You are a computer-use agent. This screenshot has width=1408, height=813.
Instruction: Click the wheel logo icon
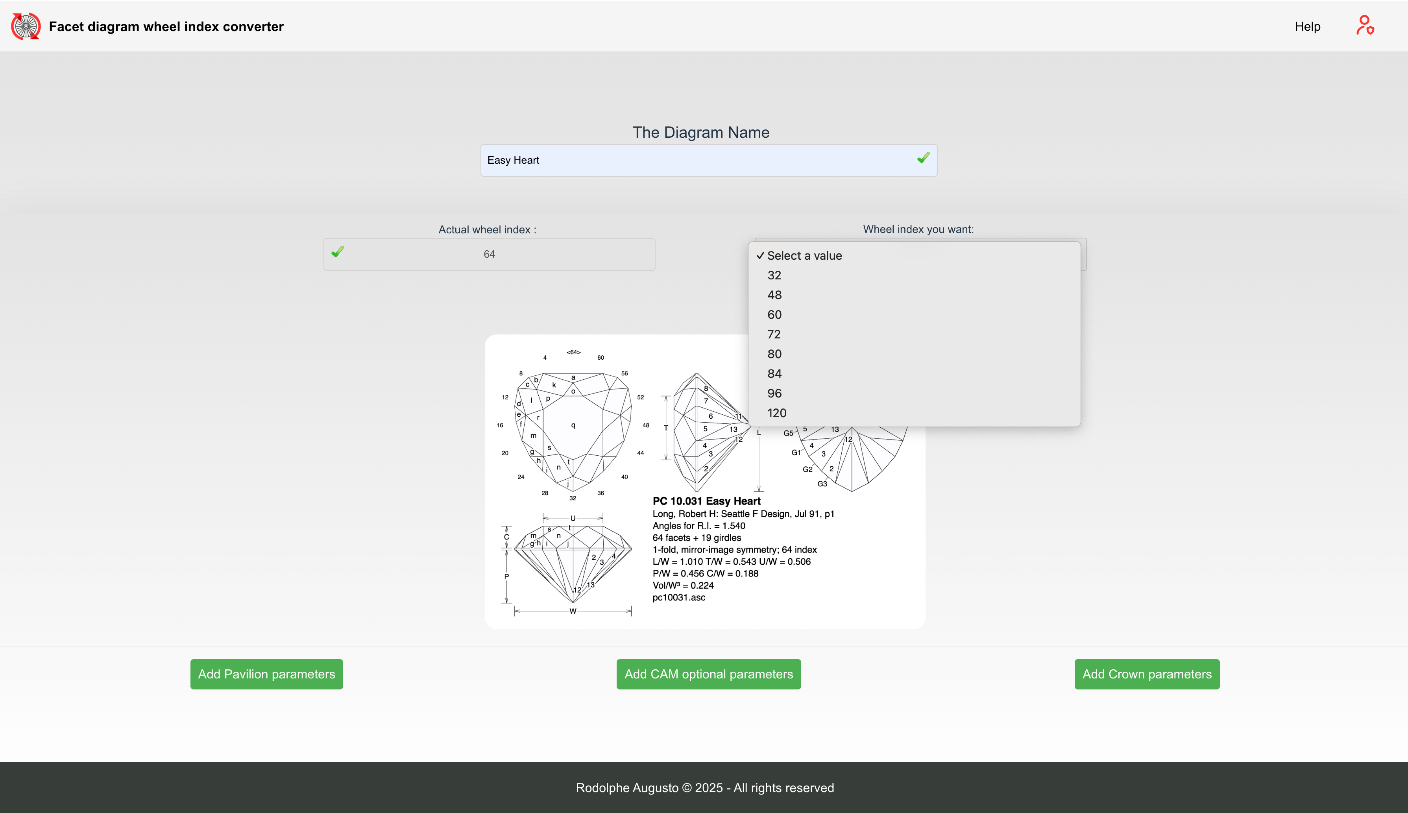26,26
